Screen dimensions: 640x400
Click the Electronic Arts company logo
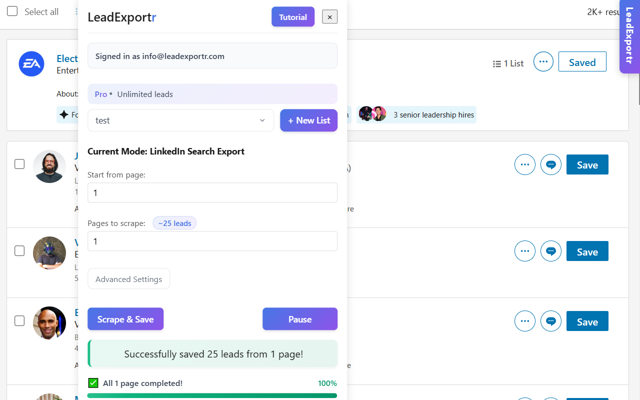point(31,64)
